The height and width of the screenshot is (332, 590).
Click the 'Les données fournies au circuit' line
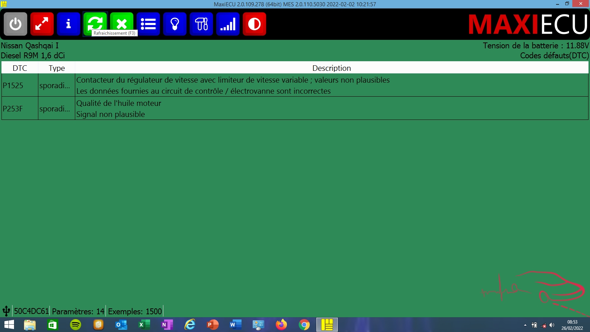click(x=204, y=91)
